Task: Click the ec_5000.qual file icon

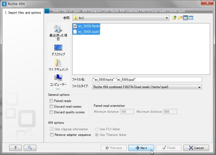Action: pyautogui.click(x=75, y=32)
